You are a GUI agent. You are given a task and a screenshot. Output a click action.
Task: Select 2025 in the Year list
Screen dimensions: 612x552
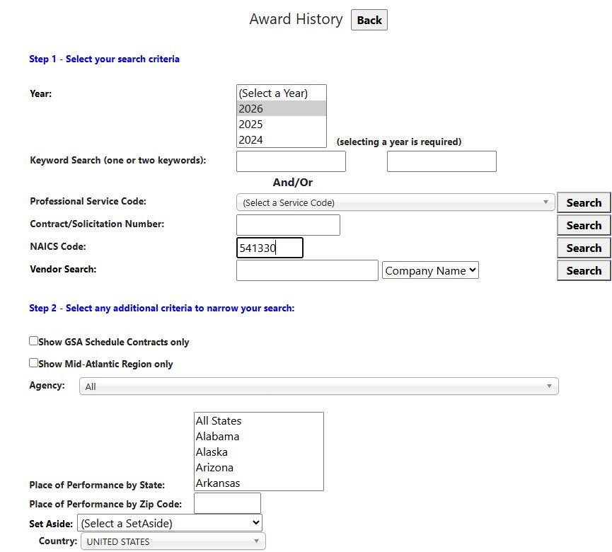tap(281, 124)
